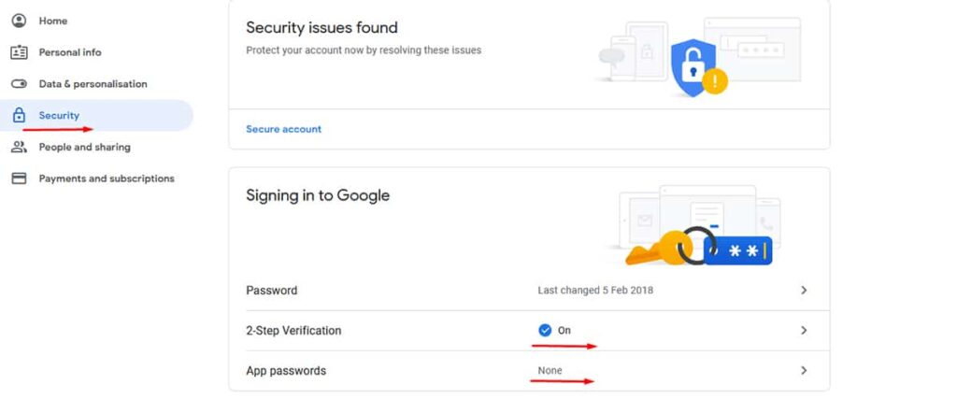Expand App passwords using right arrow
Image resolution: width=957 pixels, height=399 pixels.
pyautogui.click(x=804, y=371)
